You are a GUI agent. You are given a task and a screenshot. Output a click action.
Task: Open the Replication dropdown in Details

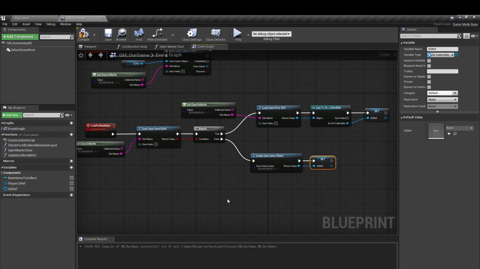click(x=442, y=99)
